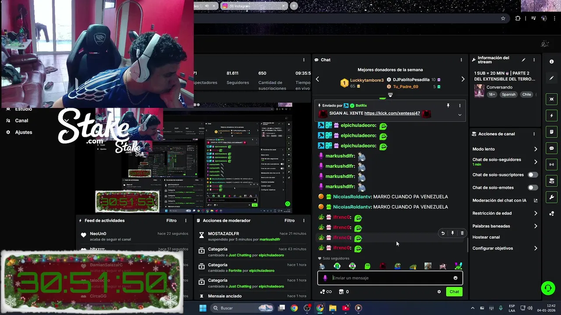Screen dimensions: 561x315
Task: Click the pencil edit icon in right sidebar
Action: pyautogui.click(x=551, y=78)
